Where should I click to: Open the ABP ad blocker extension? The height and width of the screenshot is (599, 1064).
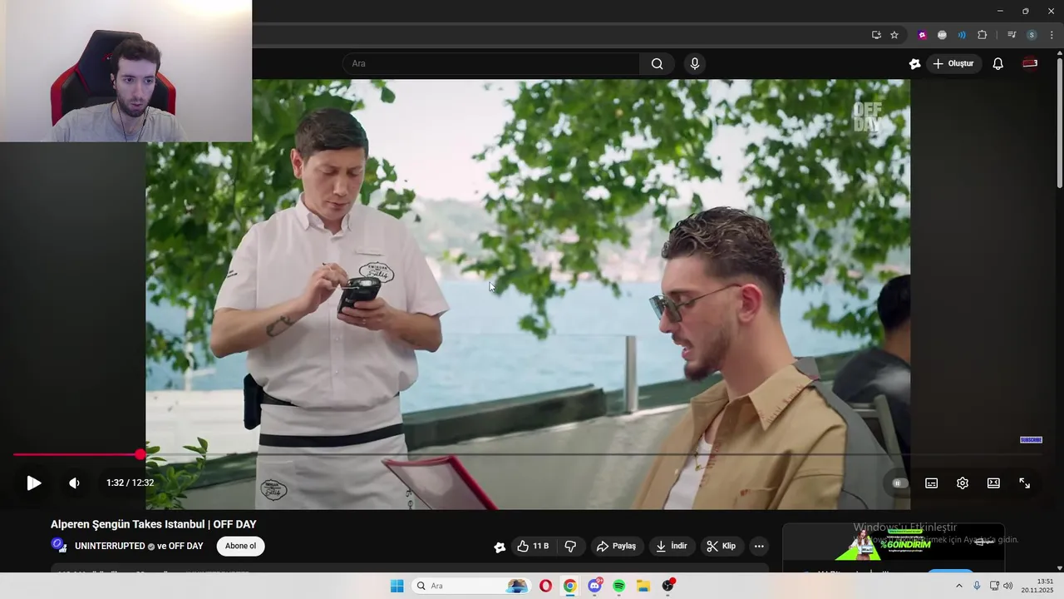click(x=942, y=35)
